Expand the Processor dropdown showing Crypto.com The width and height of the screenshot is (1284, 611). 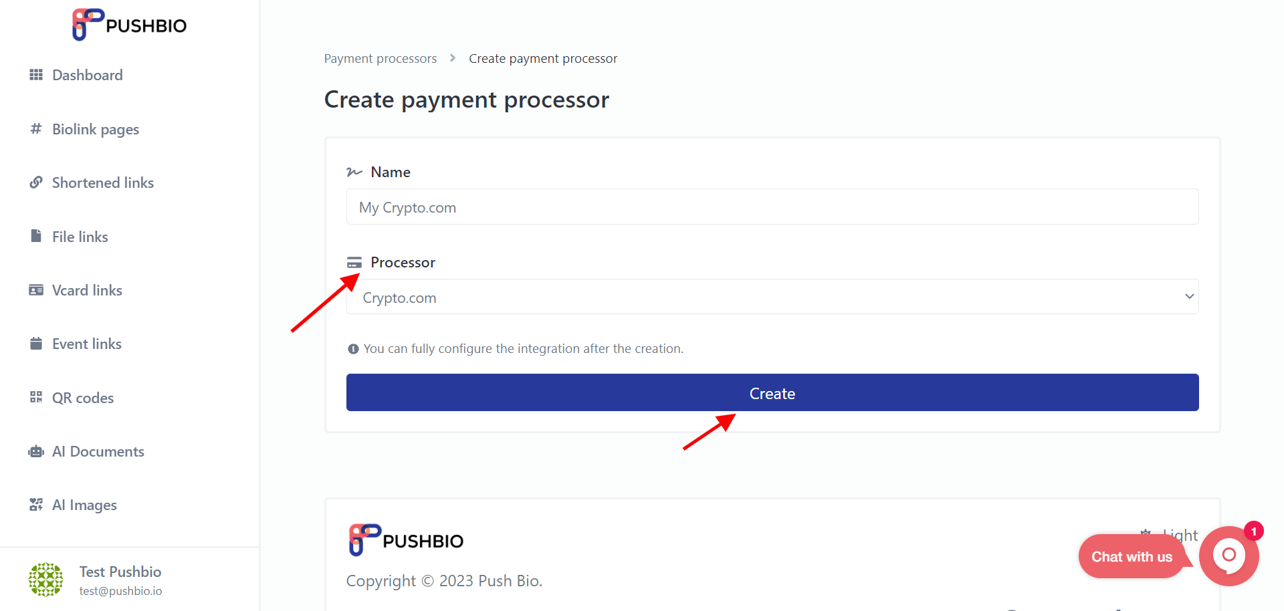772,297
